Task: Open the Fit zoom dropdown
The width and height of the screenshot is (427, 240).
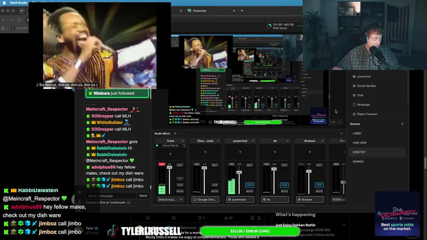Action: [x=336, y=122]
